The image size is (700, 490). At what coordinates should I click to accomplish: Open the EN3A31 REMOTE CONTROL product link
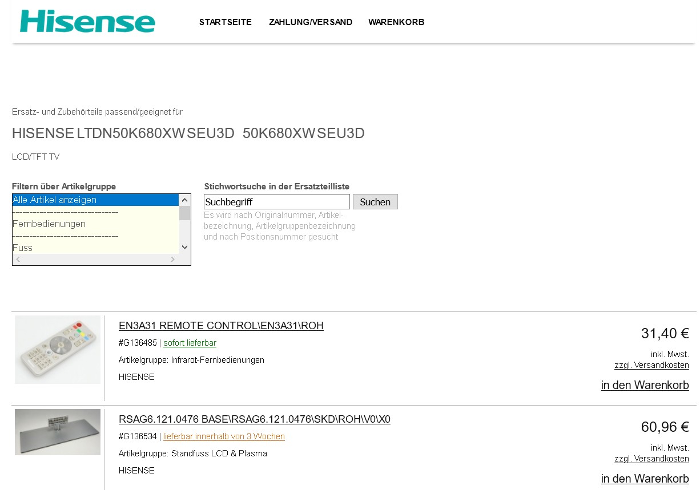(221, 326)
